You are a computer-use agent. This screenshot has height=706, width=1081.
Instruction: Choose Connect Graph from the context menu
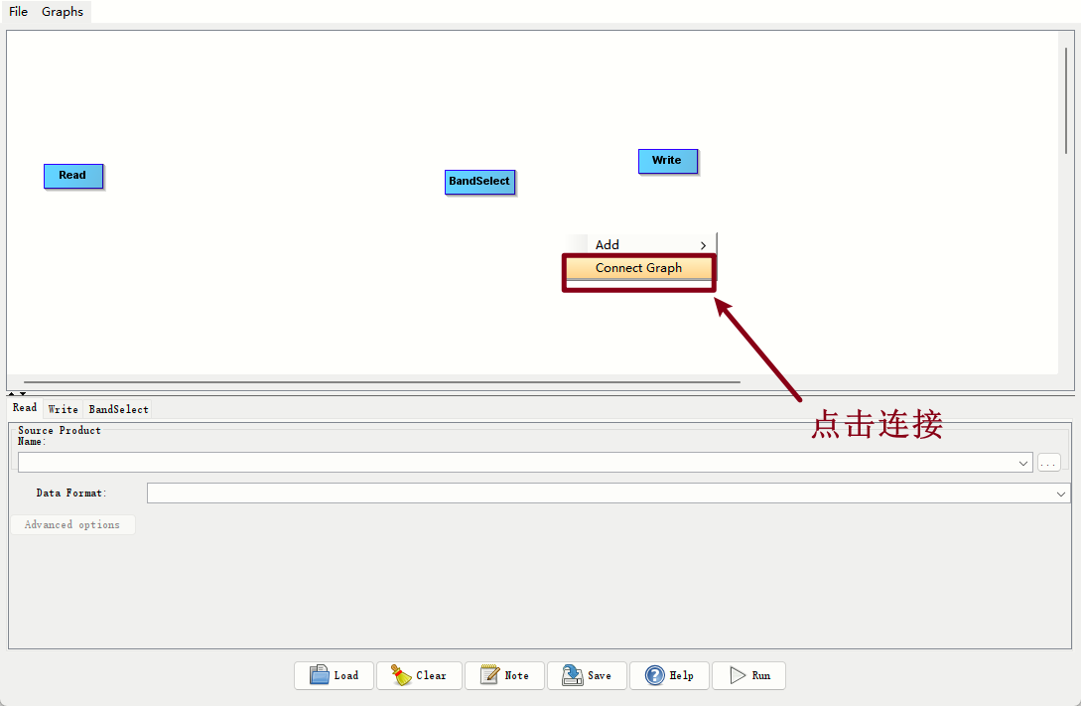tap(638, 267)
